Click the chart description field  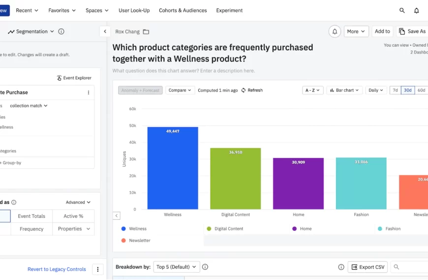183,71
